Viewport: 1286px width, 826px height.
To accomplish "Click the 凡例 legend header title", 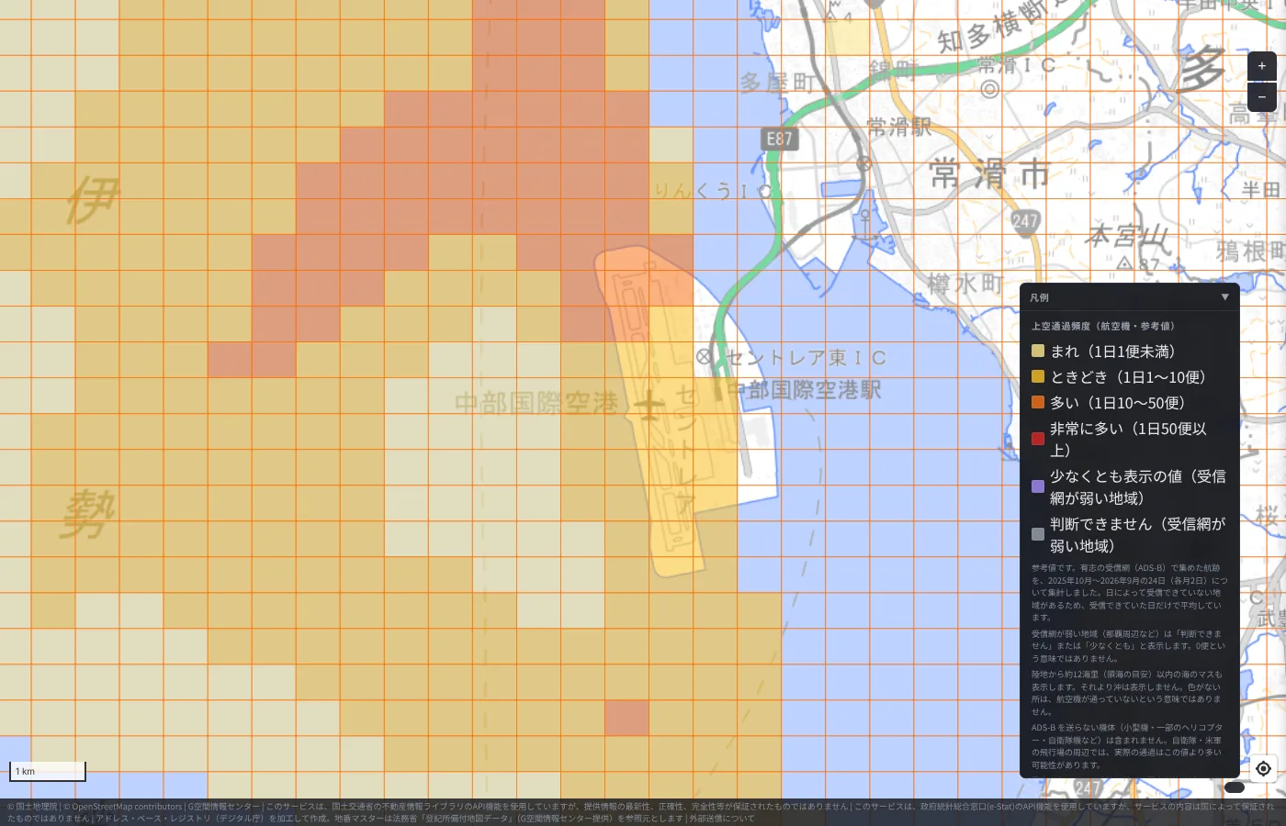I will [1039, 297].
